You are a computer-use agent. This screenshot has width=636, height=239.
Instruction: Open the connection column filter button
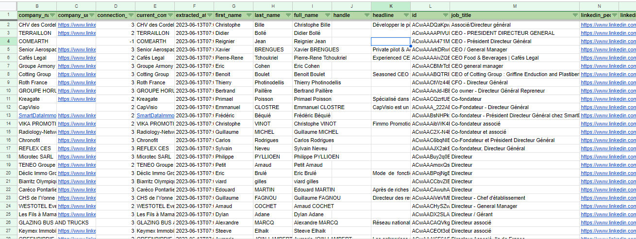[131, 15]
